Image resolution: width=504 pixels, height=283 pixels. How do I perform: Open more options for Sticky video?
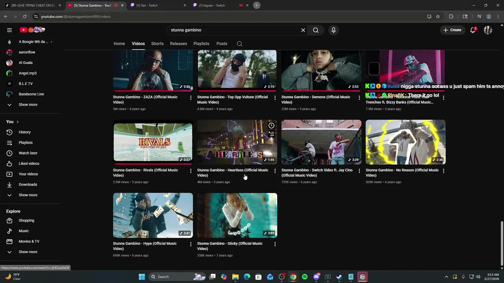tap(275, 244)
